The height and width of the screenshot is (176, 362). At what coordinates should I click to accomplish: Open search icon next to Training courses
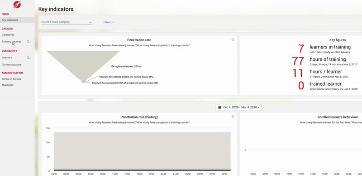click(x=28, y=42)
